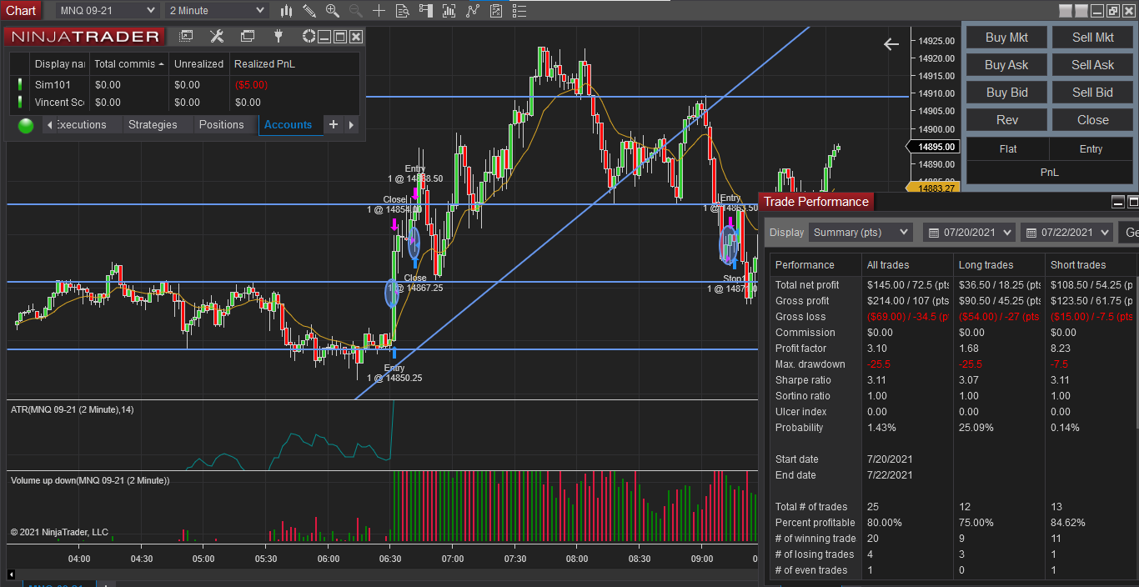Viewport: 1139px width, 587px height.
Task: Click the Sell Mkt button
Action: pyautogui.click(x=1092, y=38)
